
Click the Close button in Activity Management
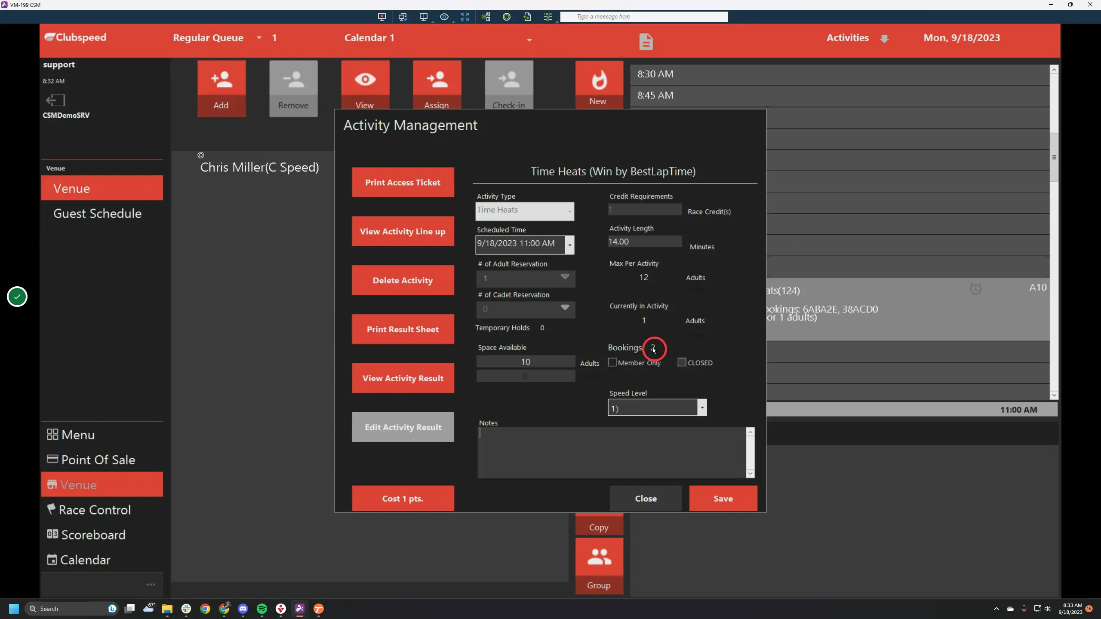tap(646, 498)
